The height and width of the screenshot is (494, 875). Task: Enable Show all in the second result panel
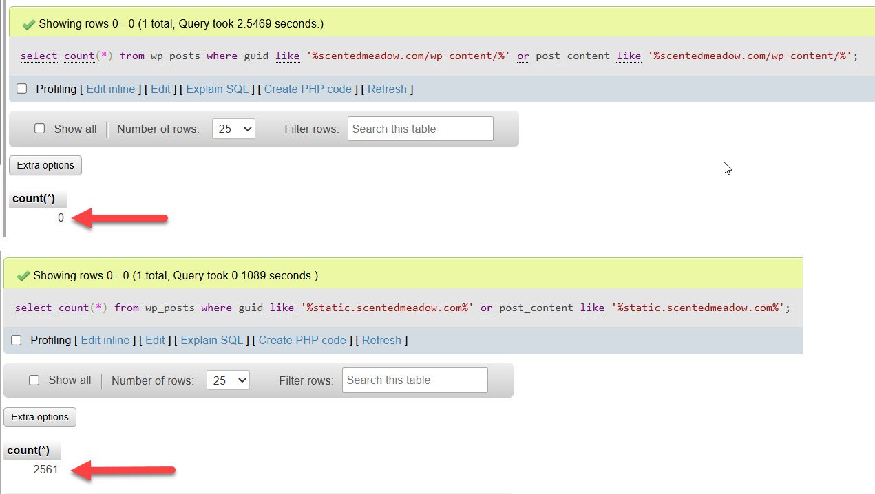click(34, 380)
